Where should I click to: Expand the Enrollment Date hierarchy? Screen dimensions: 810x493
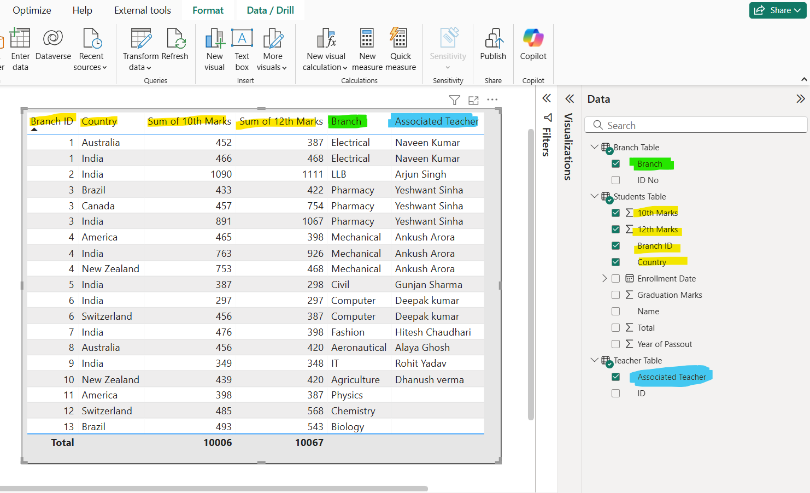tap(604, 279)
